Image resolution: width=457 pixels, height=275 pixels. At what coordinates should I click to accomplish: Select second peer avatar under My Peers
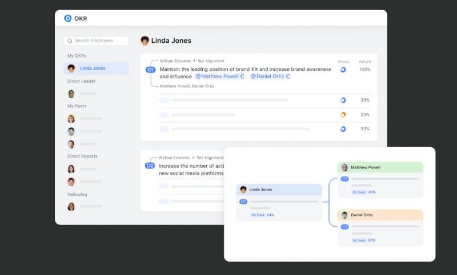71,131
